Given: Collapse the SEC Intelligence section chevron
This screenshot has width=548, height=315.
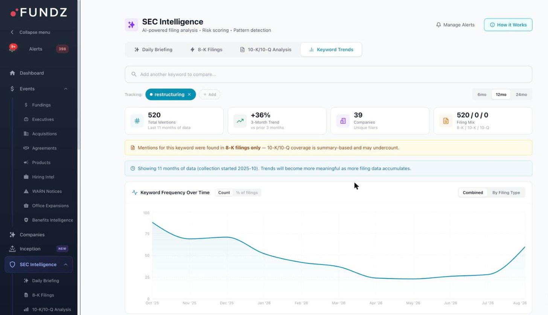Looking at the screenshot, I should point(65,265).
